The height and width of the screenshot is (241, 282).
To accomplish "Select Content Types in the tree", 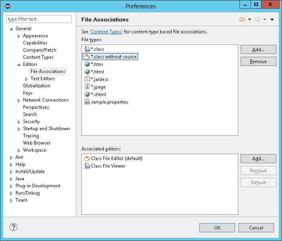I will [x=38, y=57].
